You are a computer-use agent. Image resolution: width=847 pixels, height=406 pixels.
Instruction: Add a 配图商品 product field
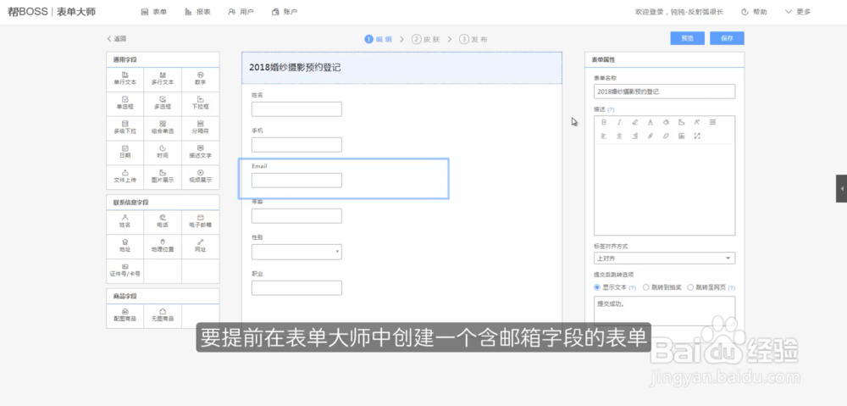coord(125,315)
